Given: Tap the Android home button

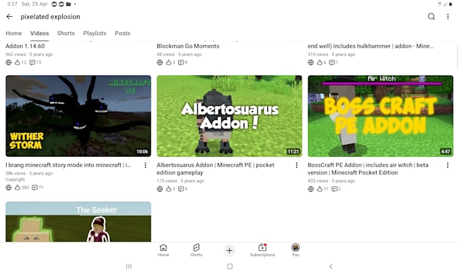Looking at the screenshot, I should coord(230,266).
